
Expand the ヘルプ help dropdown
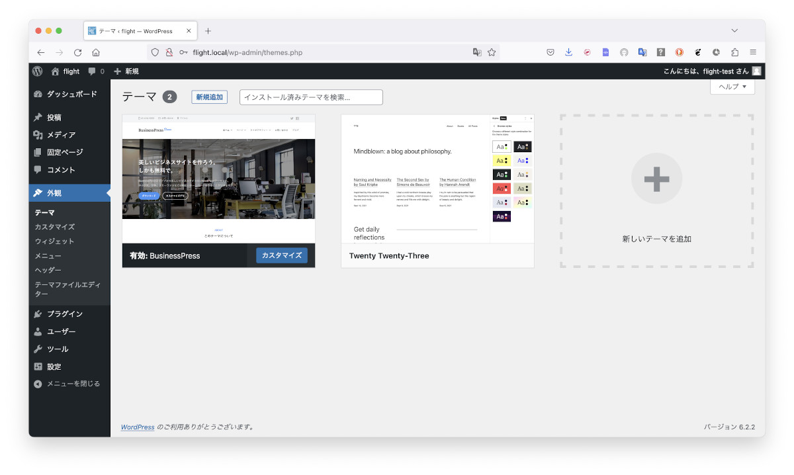(732, 87)
